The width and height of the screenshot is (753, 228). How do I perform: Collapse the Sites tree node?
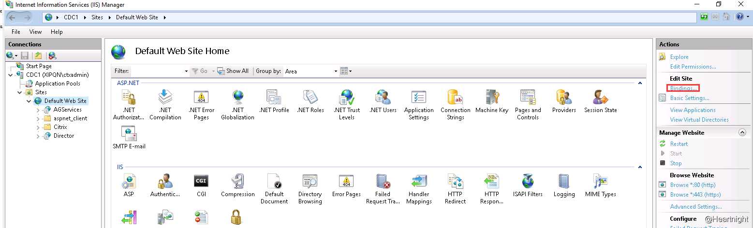coord(20,92)
